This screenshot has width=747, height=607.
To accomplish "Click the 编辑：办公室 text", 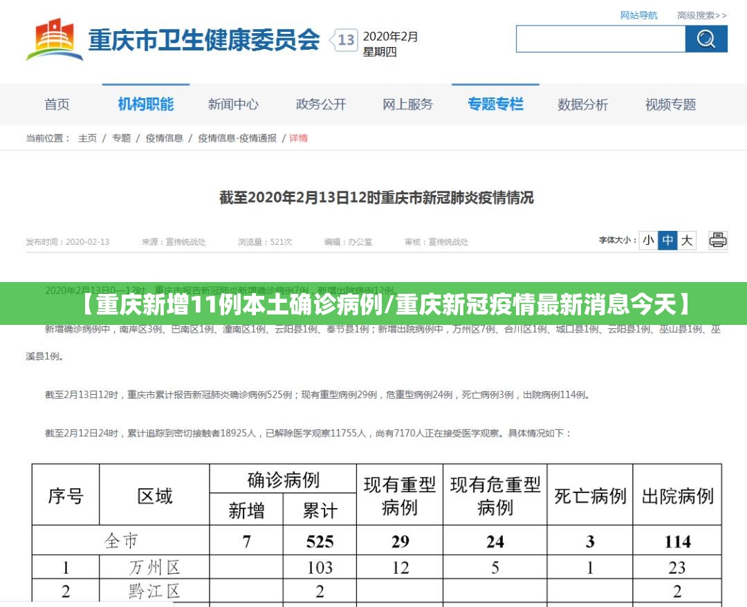I will coord(348,242).
